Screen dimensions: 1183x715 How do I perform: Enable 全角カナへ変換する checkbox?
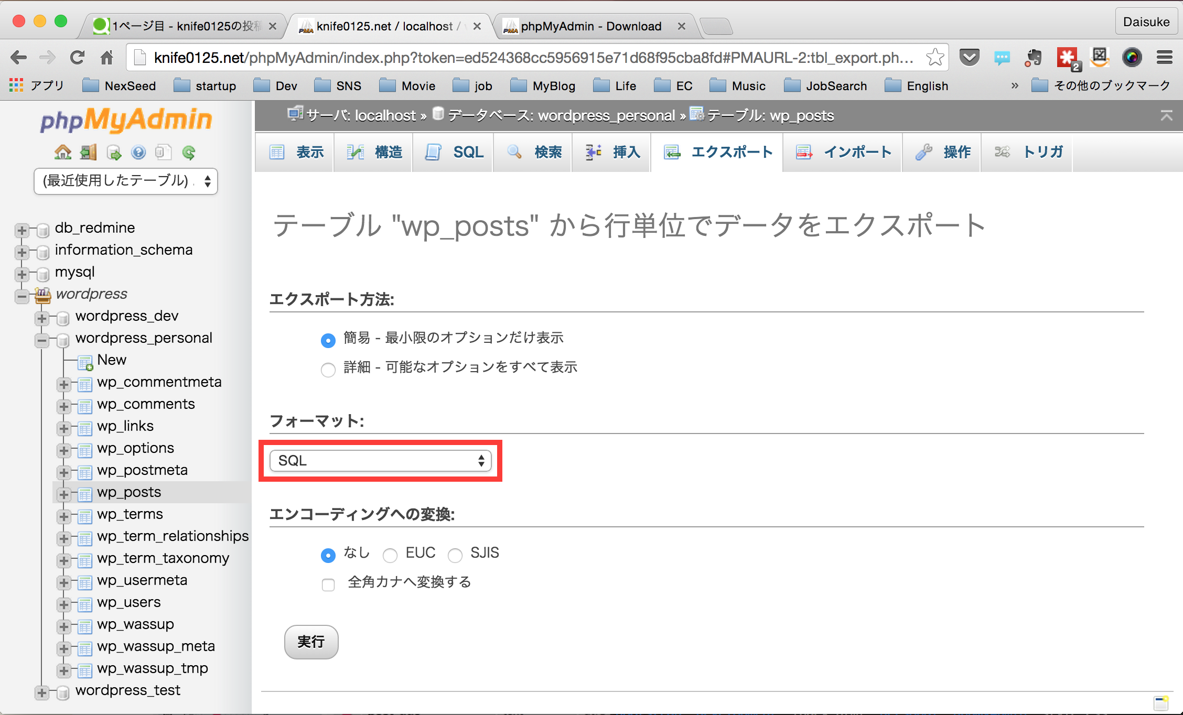pyautogui.click(x=328, y=584)
